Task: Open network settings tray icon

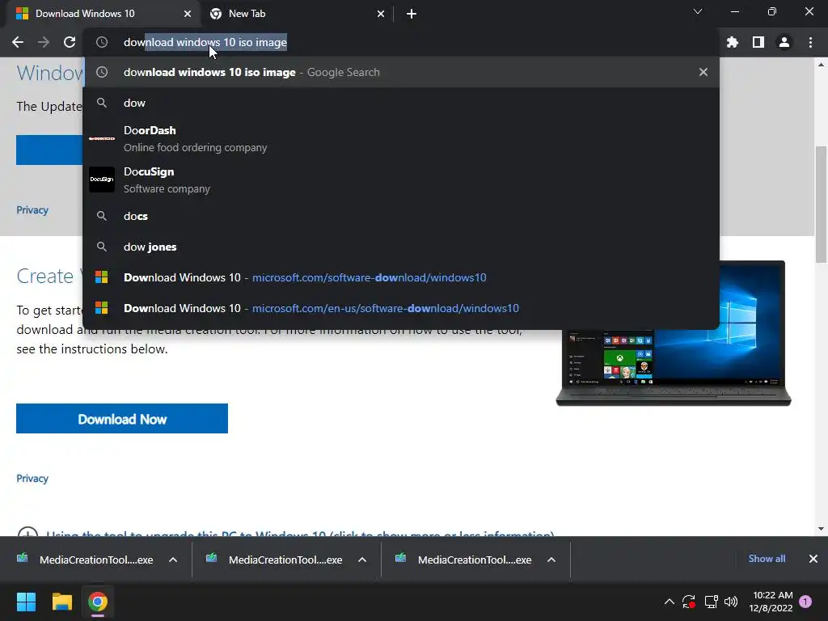Action: click(x=711, y=602)
